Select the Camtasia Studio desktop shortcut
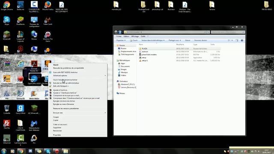 (x=21, y=140)
